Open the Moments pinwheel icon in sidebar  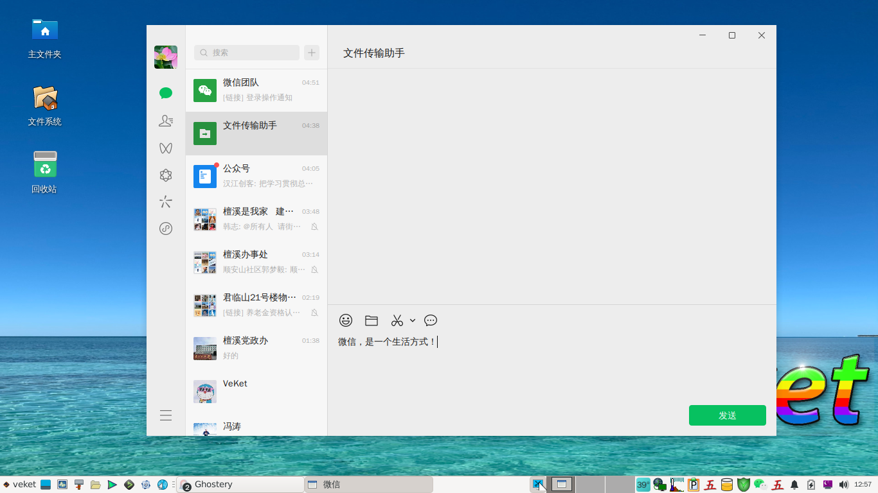point(166,202)
